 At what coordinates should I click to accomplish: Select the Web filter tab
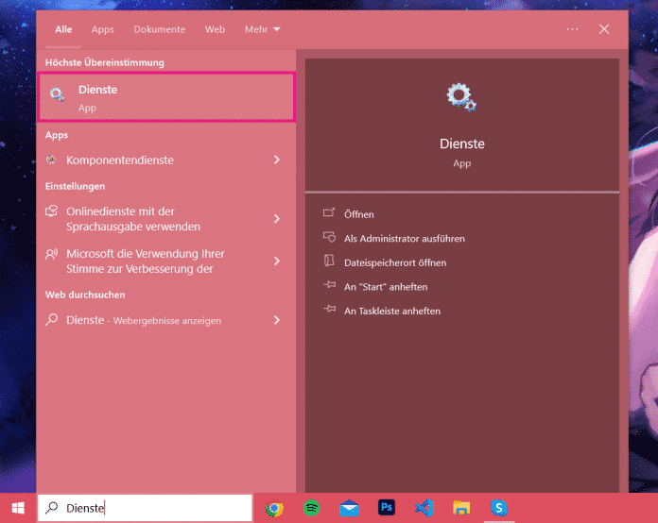tap(216, 29)
